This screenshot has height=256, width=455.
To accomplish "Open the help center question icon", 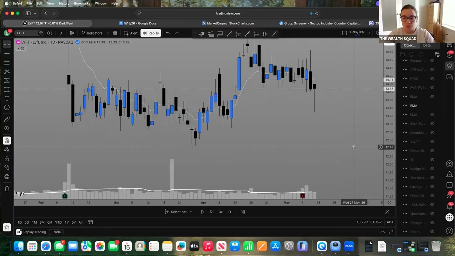I will 450,231.
